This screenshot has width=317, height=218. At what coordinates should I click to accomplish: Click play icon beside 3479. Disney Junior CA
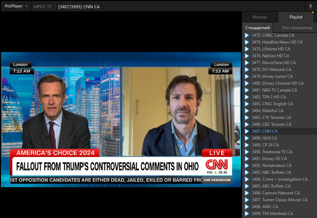(x=247, y=77)
